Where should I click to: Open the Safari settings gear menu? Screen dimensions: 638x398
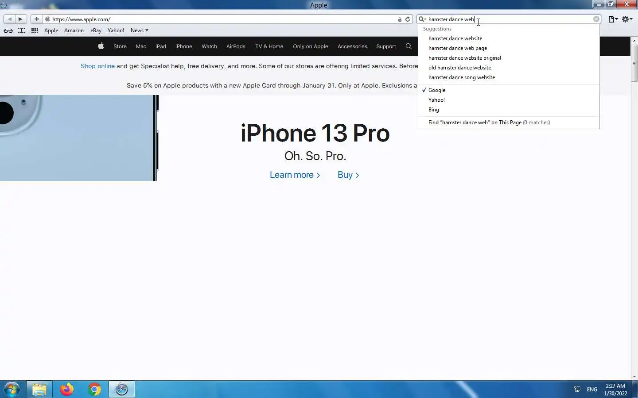[x=627, y=19]
